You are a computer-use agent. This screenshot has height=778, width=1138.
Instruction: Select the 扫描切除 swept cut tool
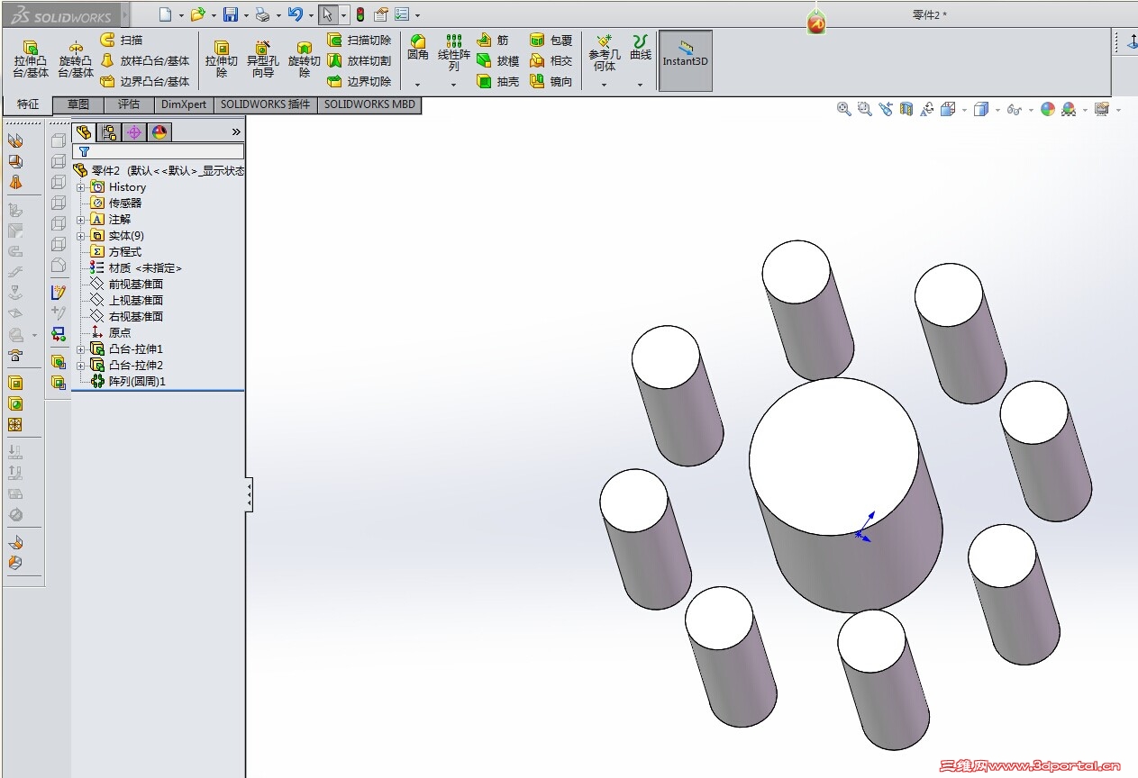(x=360, y=40)
